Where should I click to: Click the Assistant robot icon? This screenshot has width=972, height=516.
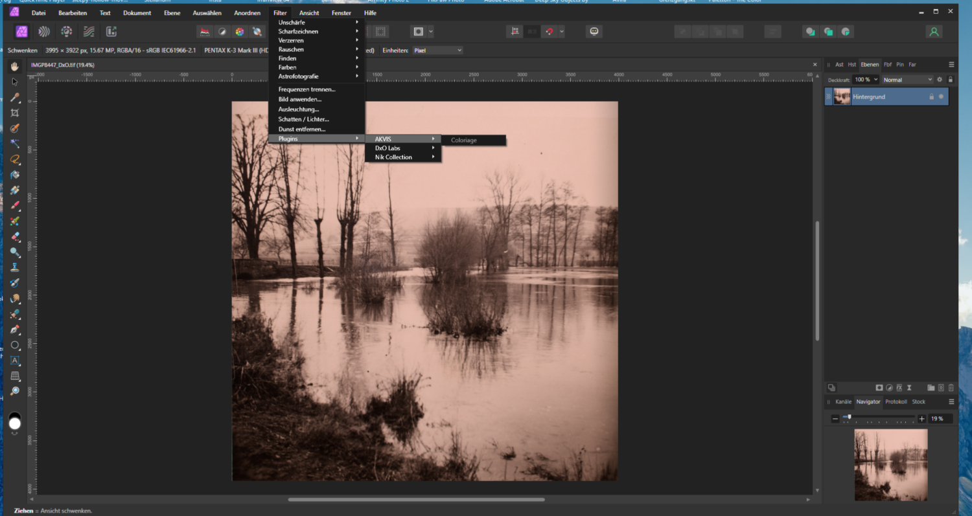(594, 31)
